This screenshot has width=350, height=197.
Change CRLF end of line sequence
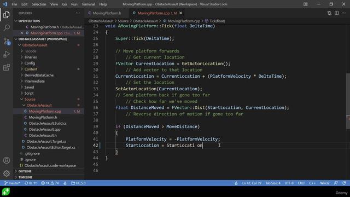pos(301,183)
